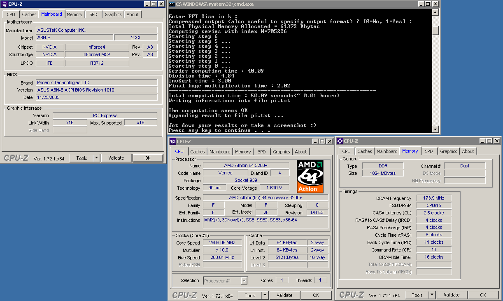Click the Level 2 512 KBytes cache value

(x=287, y=258)
